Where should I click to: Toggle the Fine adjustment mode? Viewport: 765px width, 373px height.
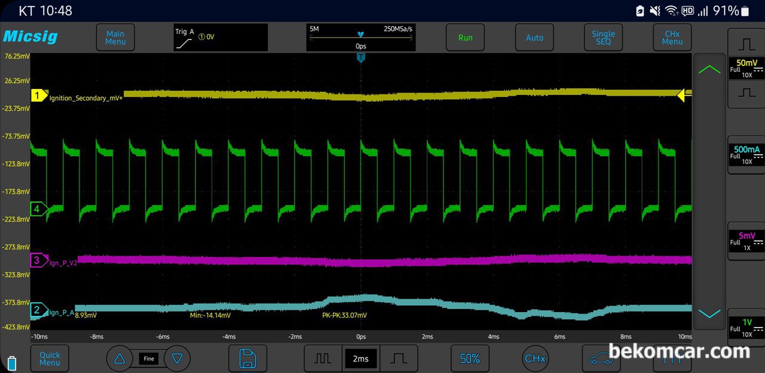pyautogui.click(x=149, y=359)
